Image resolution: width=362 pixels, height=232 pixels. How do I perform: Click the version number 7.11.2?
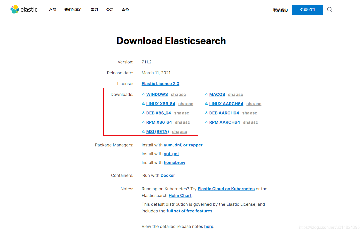pyautogui.click(x=146, y=62)
